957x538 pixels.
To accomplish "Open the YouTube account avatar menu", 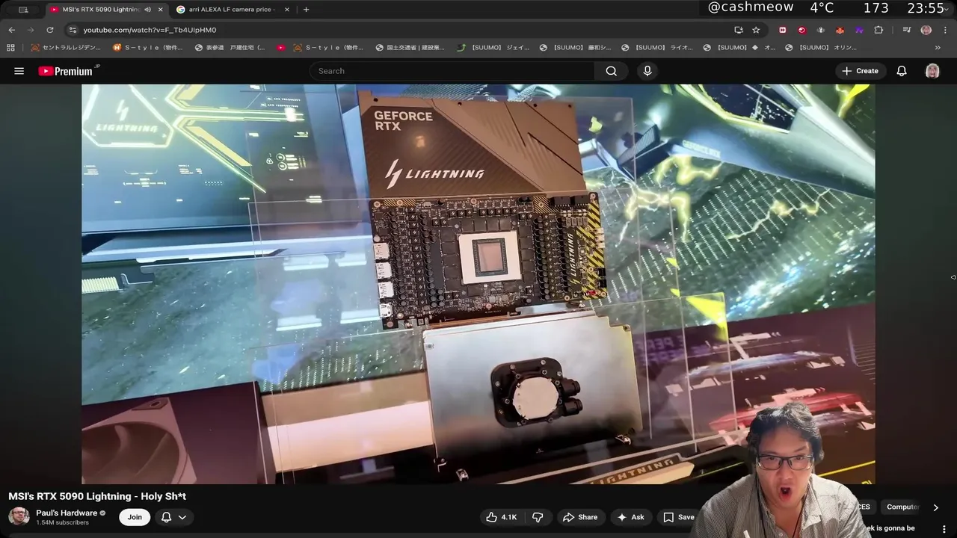I will pyautogui.click(x=932, y=71).
